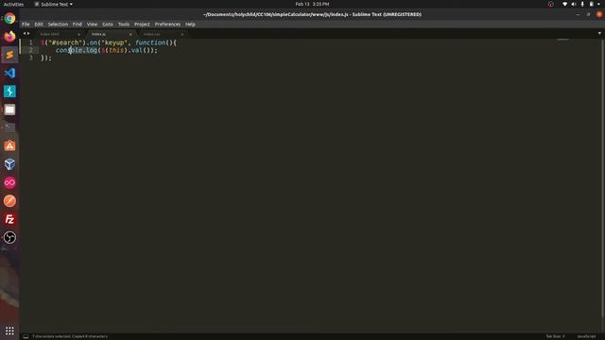Open Terminal from dock
The width and height of the screenshot is (605, 340).
(x=9, y=127)
